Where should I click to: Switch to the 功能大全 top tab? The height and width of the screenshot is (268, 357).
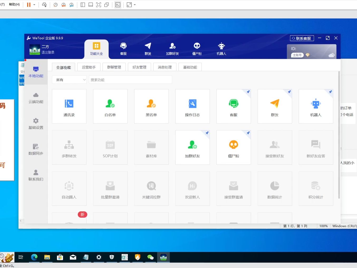[x=97, y=49]
